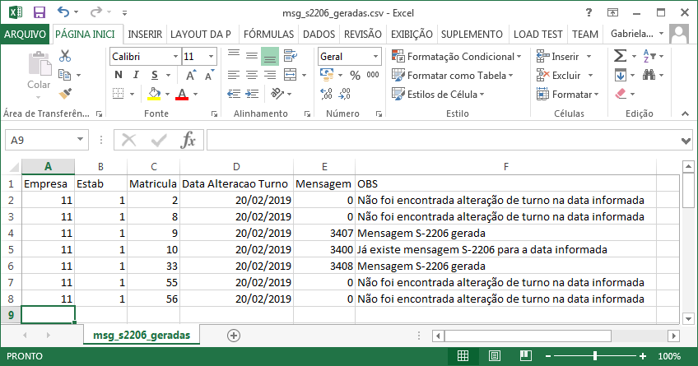
Task: Insert AutoSum with the sigma icon
Action: [x=620, y=56]
